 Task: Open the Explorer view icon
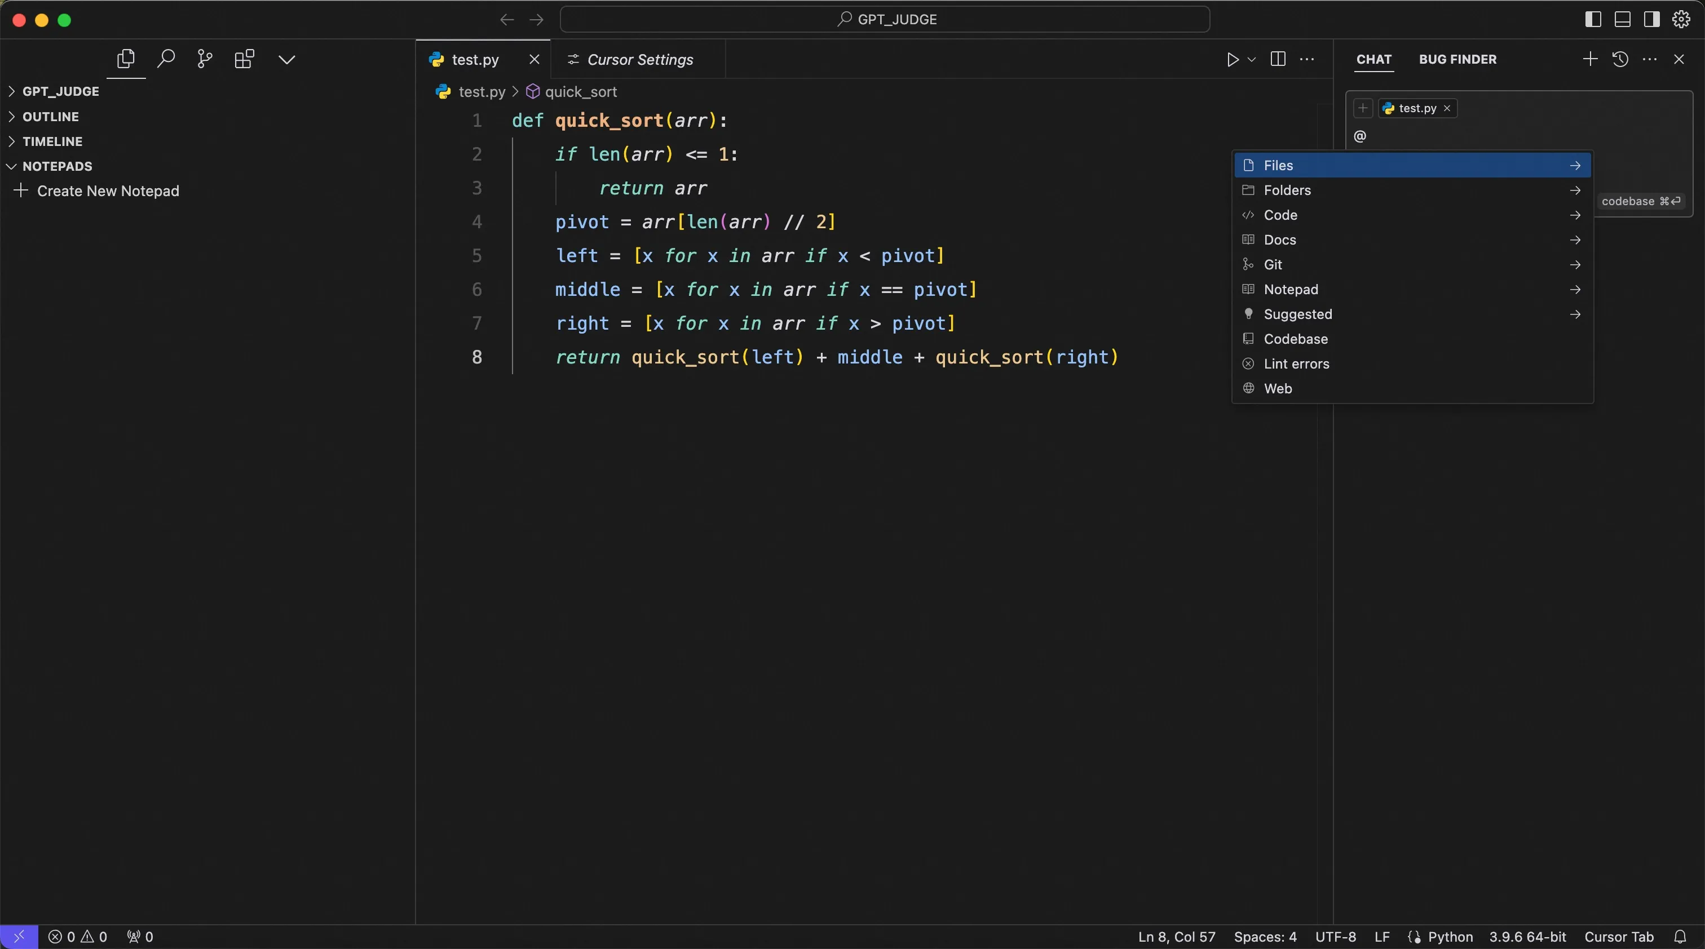[126, 60]
